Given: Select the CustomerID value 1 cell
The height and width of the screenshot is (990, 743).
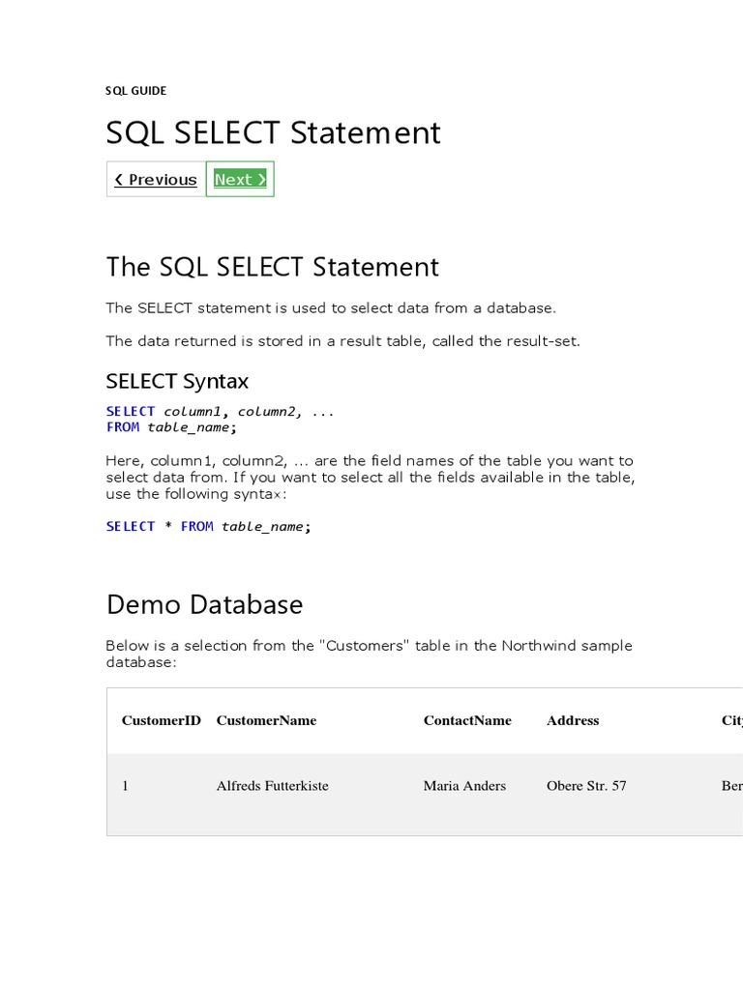Looking at the screenshot, I should [x=125, y=786].
